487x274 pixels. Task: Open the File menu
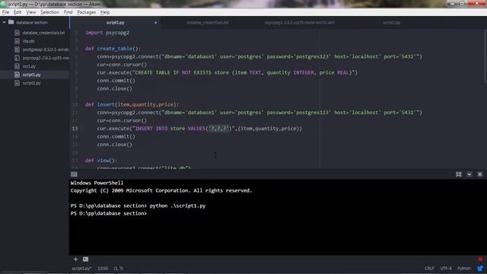(x=5, y=12)
